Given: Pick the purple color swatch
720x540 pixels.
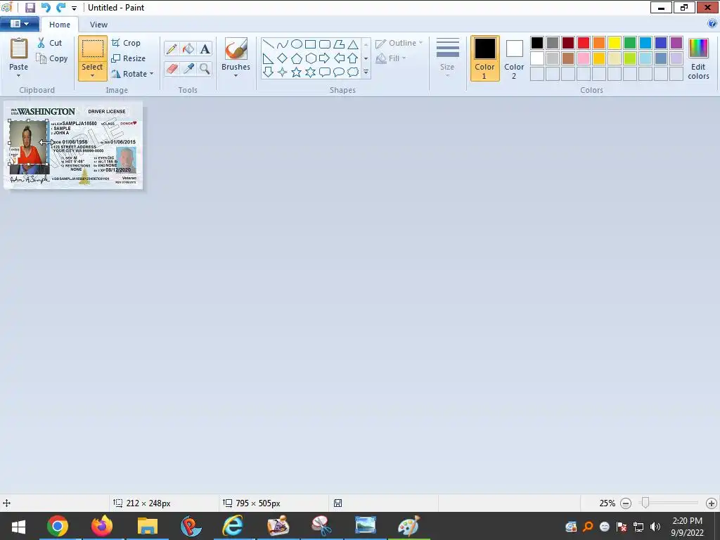Looking at the screenshot, I should (x=676, y=43).
